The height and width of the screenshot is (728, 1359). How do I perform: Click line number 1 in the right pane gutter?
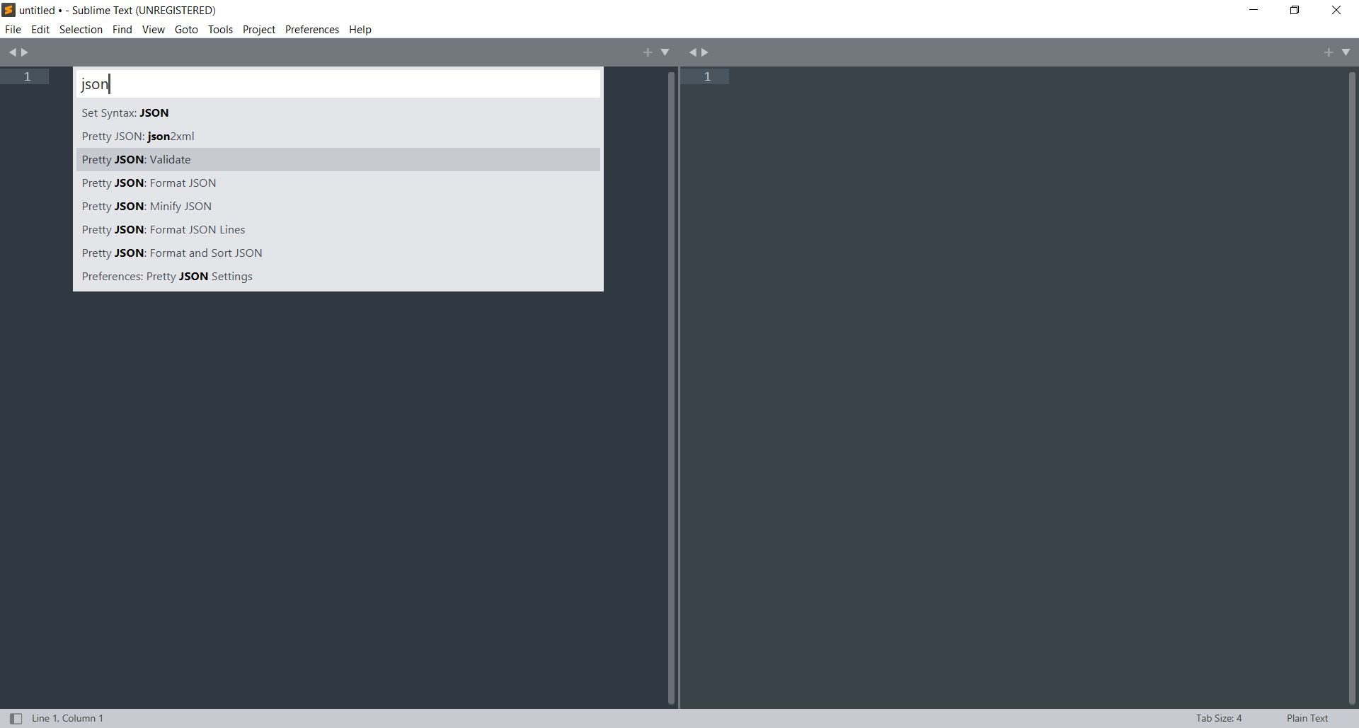point(707,76)
